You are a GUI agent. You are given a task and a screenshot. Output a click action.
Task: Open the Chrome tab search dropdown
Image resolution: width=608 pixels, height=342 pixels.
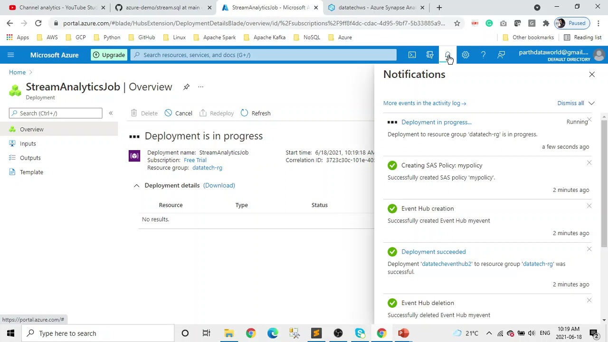tap(537, 8)
